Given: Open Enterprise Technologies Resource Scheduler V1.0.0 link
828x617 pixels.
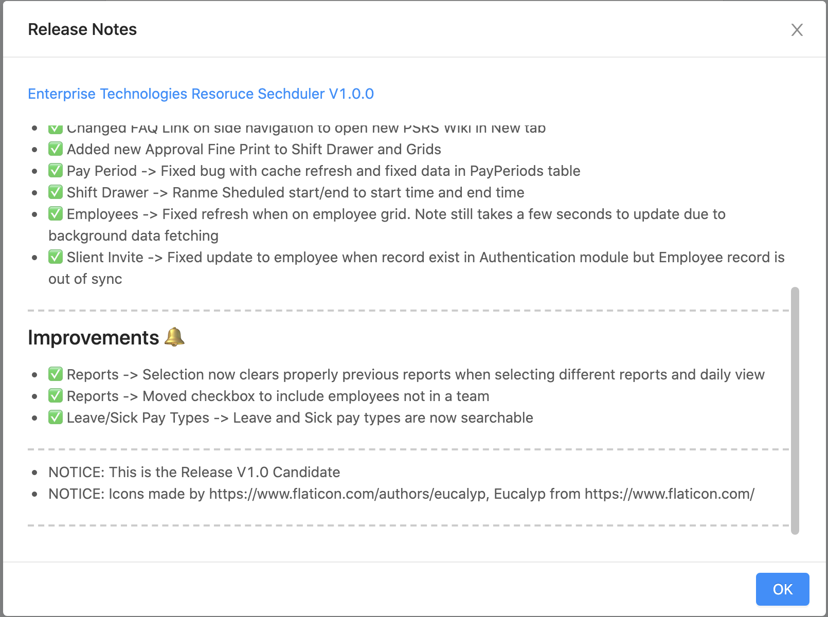Looking at the screenshot, I should (201, 94).
